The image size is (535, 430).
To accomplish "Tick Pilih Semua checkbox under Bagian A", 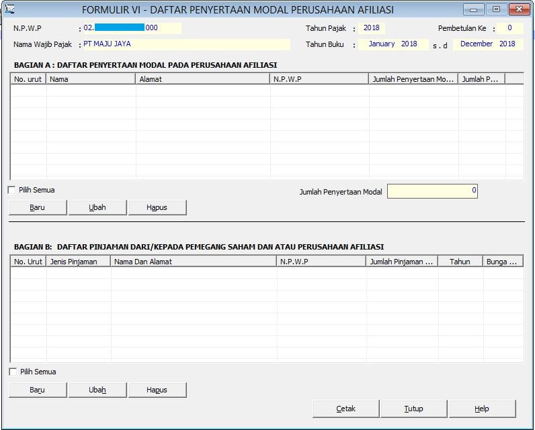I will coord(12,190).
